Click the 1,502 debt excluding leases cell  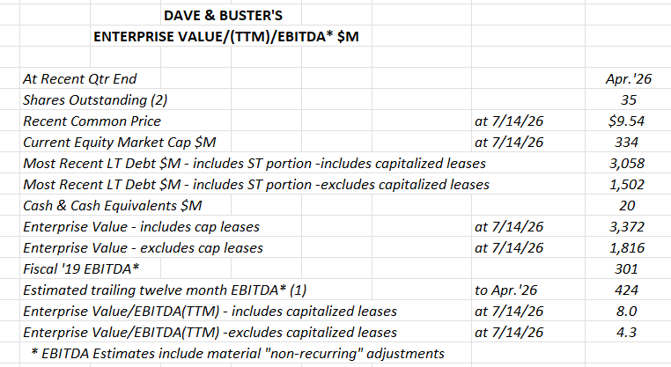coord(626,184)
